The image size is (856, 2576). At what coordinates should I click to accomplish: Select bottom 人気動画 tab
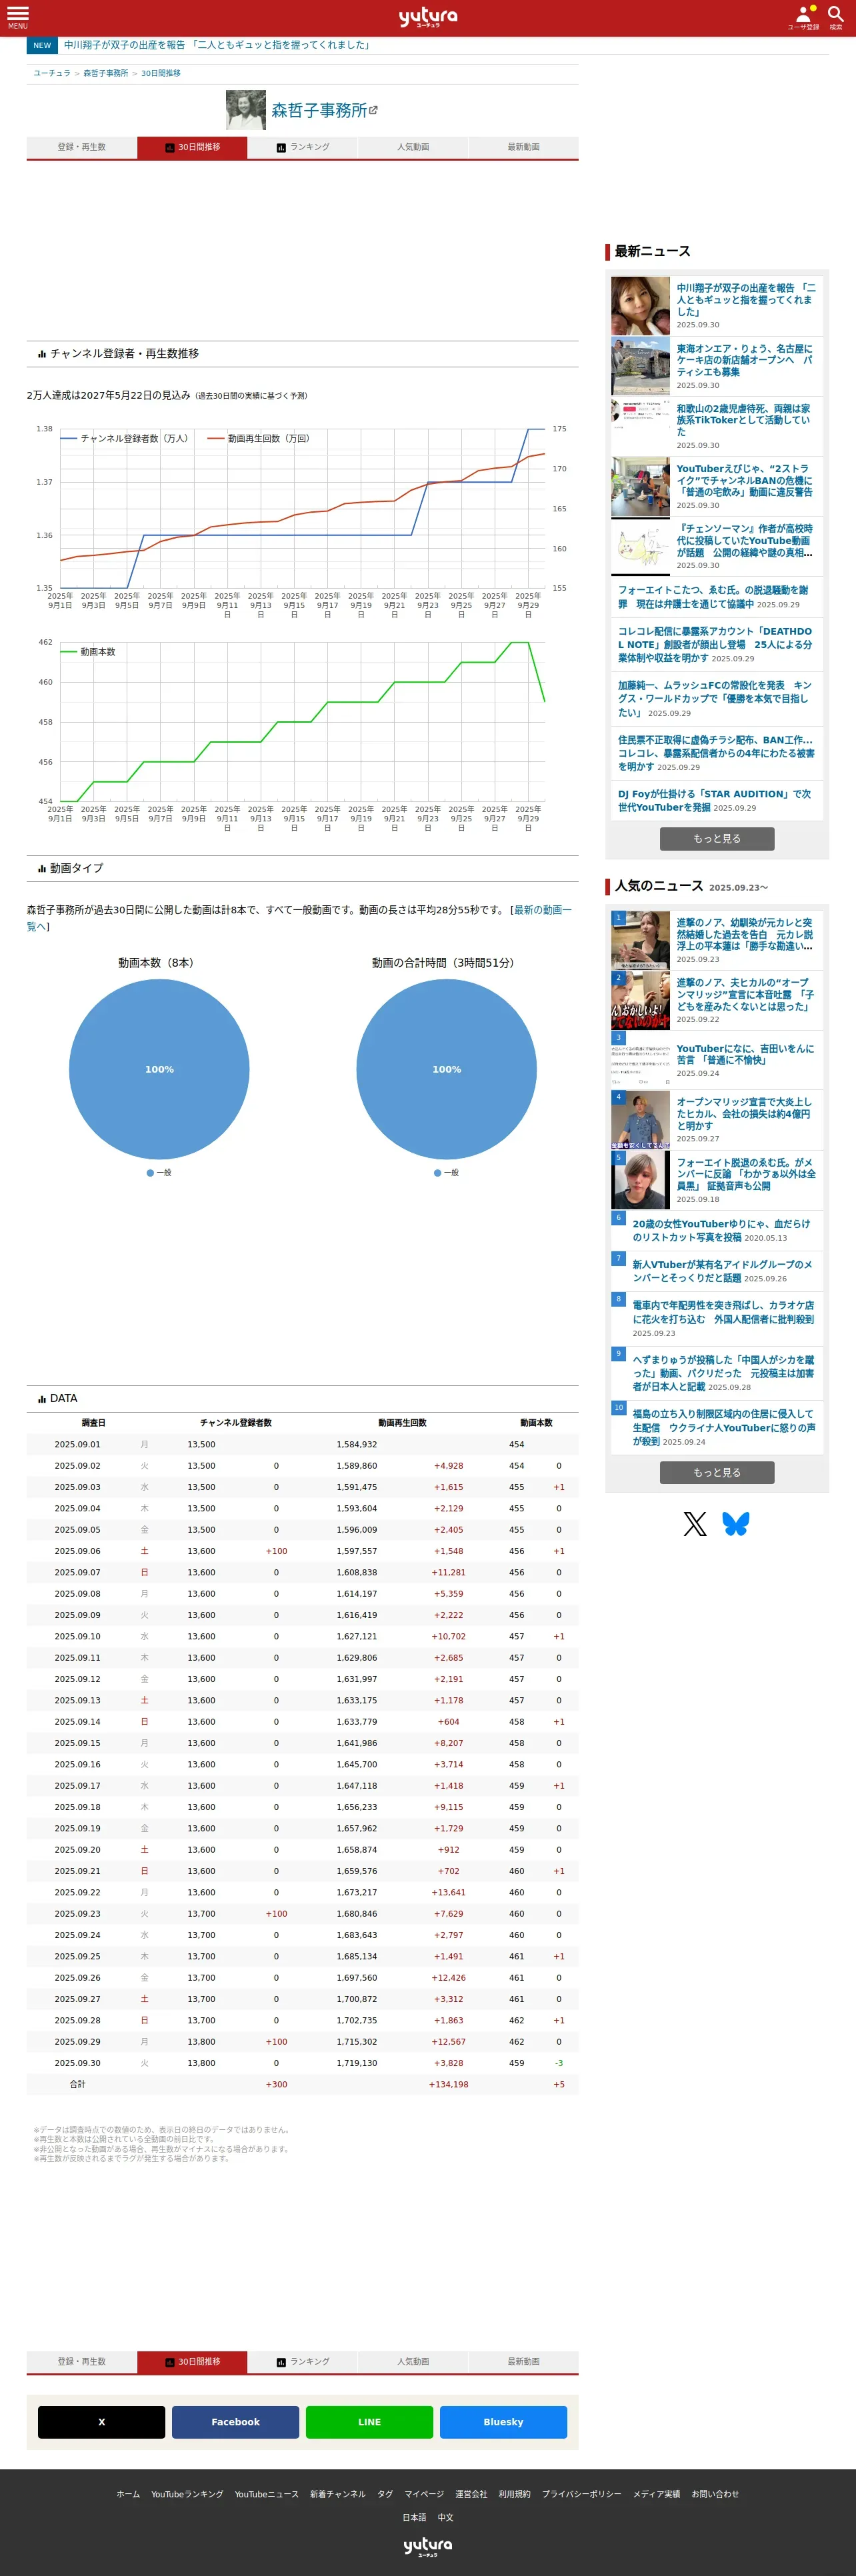pos(413,2361)
